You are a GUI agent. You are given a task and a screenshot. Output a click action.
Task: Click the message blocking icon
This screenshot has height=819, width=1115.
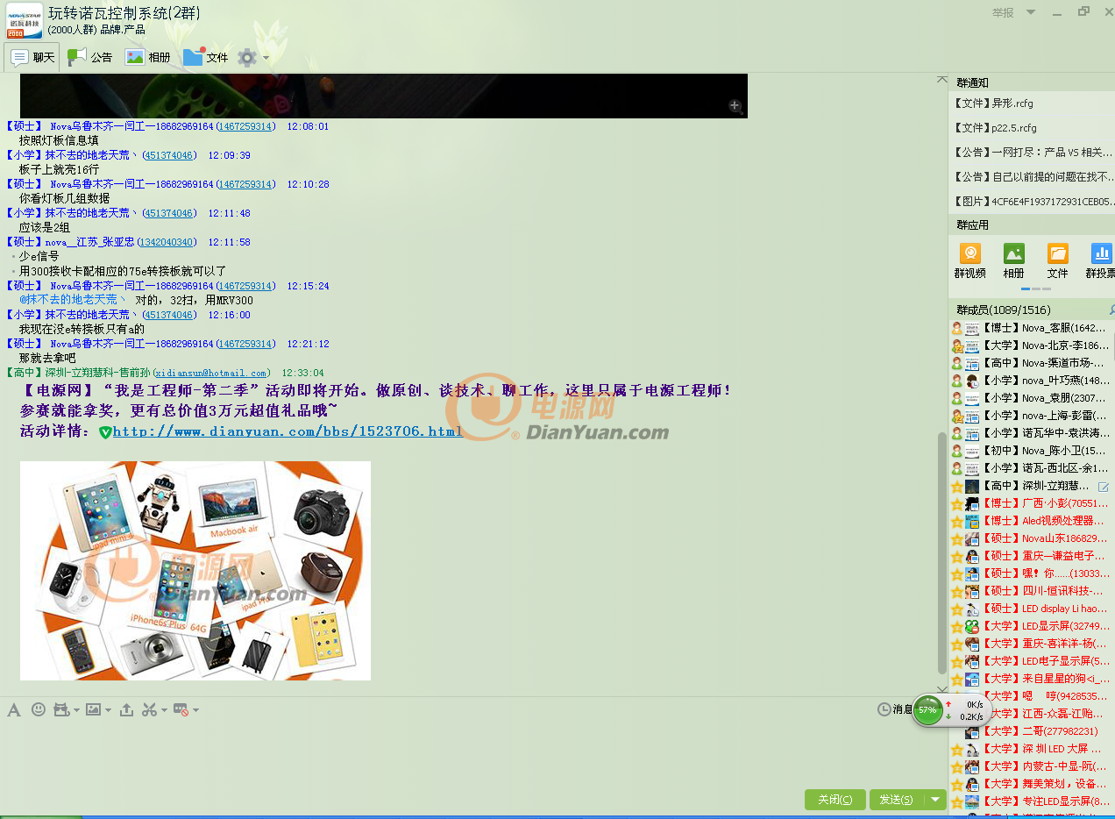[181, 709]
